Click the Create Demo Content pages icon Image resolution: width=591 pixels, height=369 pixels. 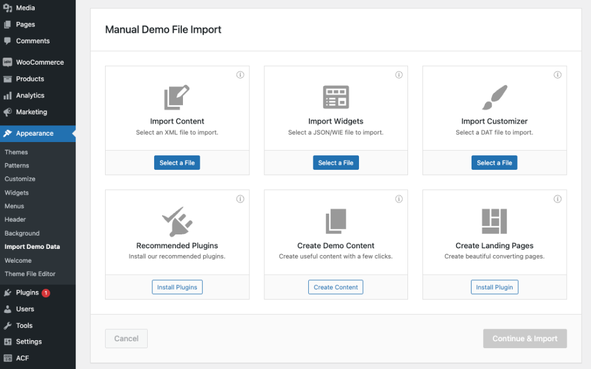pyautogui.click(x=336, y=220)
